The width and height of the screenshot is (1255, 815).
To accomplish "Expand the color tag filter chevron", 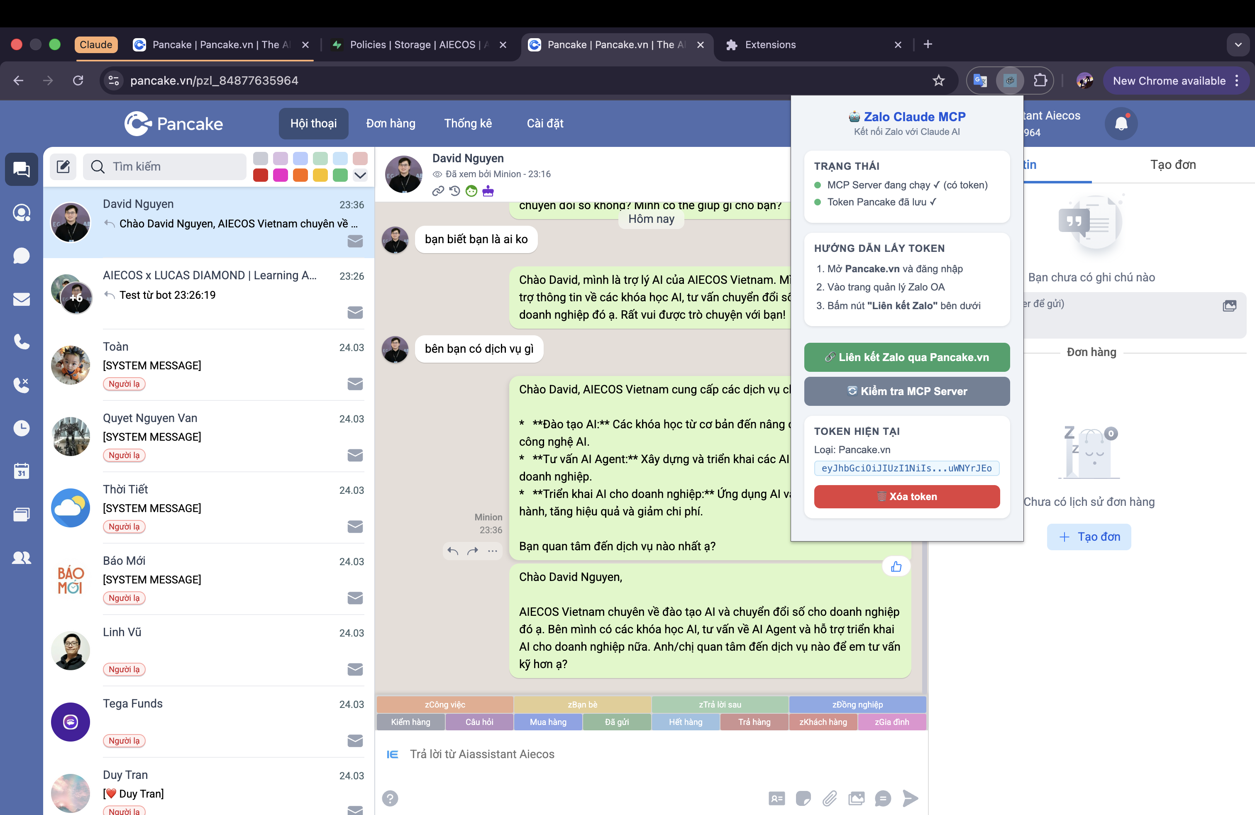I will pyautogui.click(x=360, y=175).
